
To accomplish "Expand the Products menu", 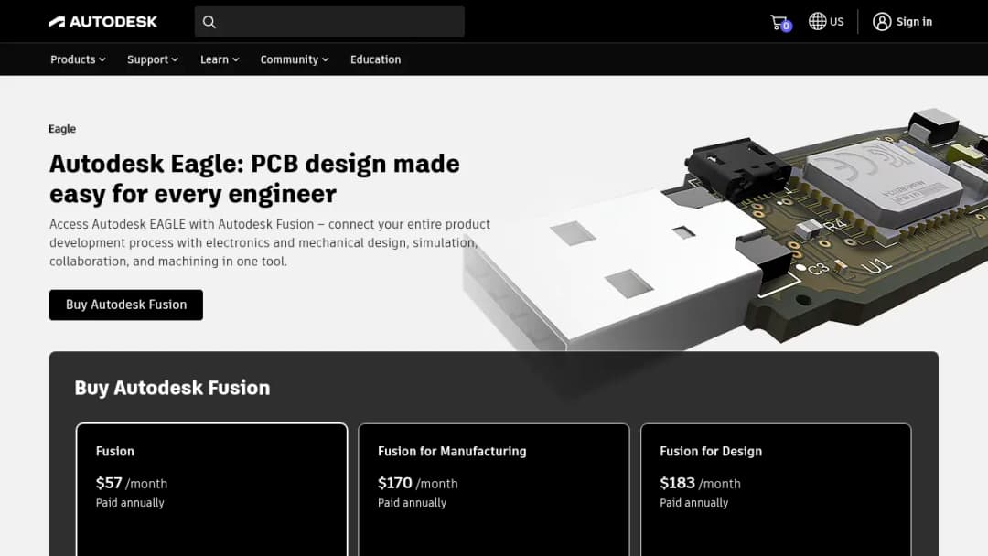I will tap(78, 59).
